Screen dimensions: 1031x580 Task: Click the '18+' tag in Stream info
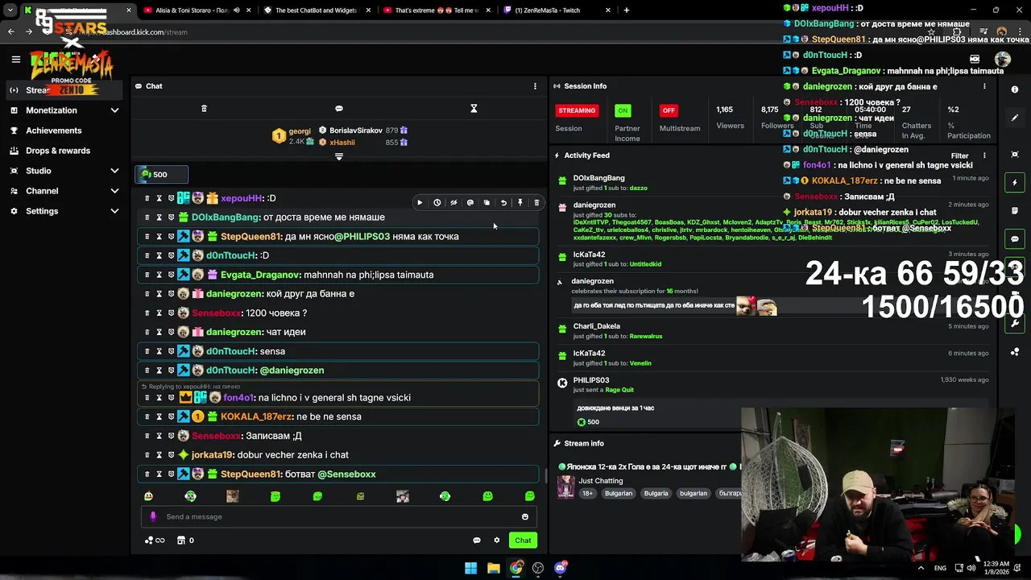(x=587, y=494)
